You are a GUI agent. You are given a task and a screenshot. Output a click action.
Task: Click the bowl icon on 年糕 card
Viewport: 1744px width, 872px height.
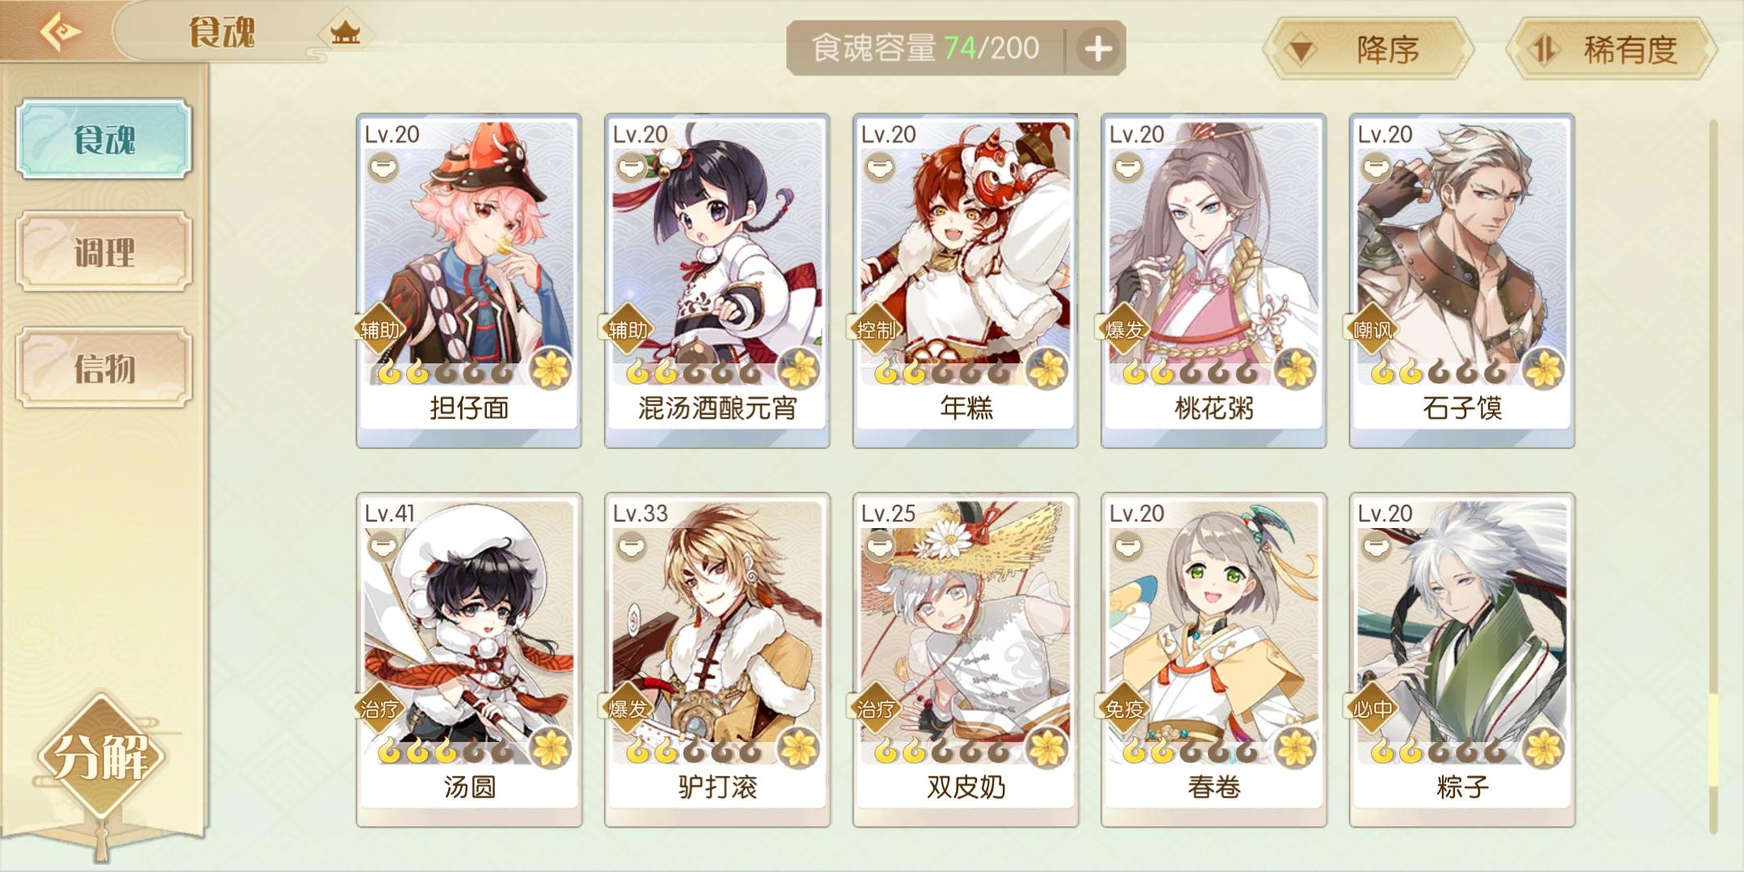pos(878,168)
